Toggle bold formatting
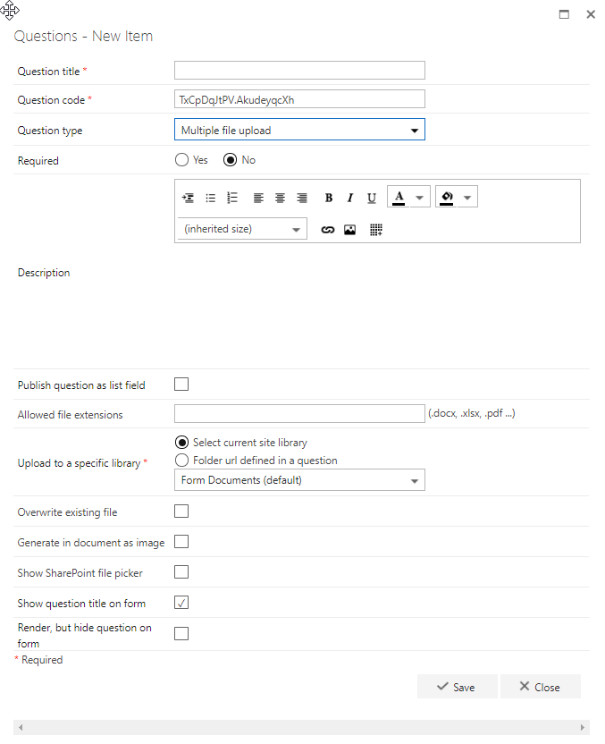The width and height of the screenshot is (605, 744). pos(329,198)
